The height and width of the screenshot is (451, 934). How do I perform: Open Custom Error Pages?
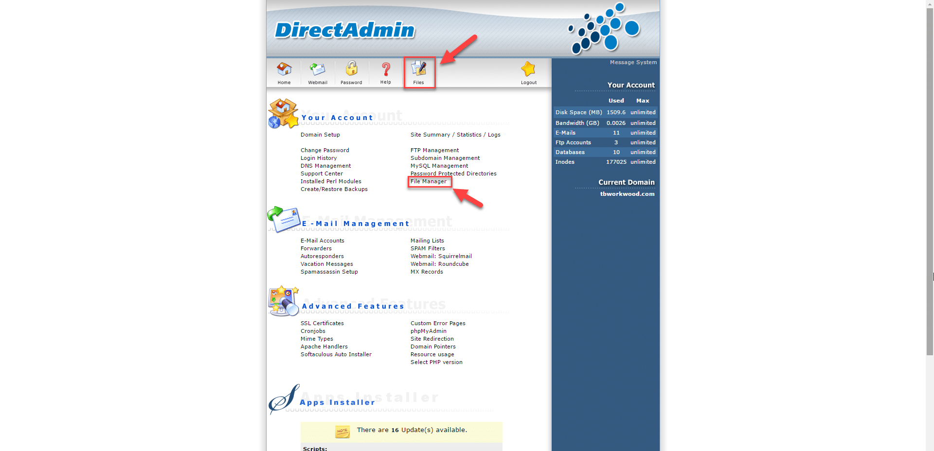tap(438, 323)
